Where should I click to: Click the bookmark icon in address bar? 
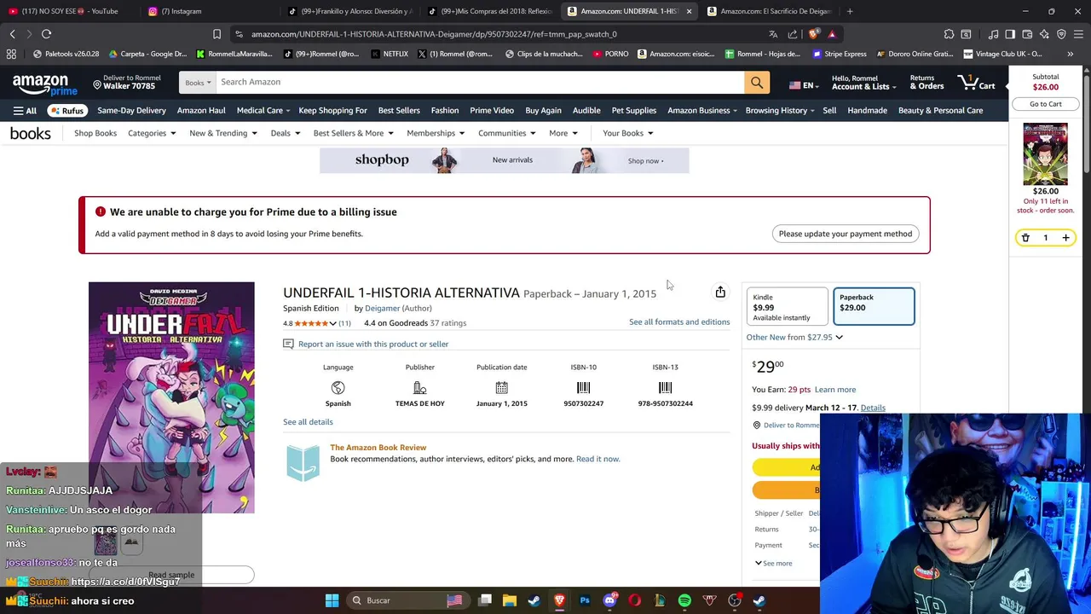(x=216, y=34)
